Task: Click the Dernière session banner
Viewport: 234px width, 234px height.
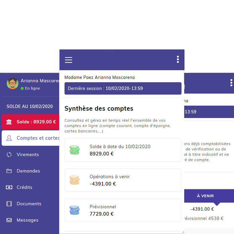Action: point(123,89)
